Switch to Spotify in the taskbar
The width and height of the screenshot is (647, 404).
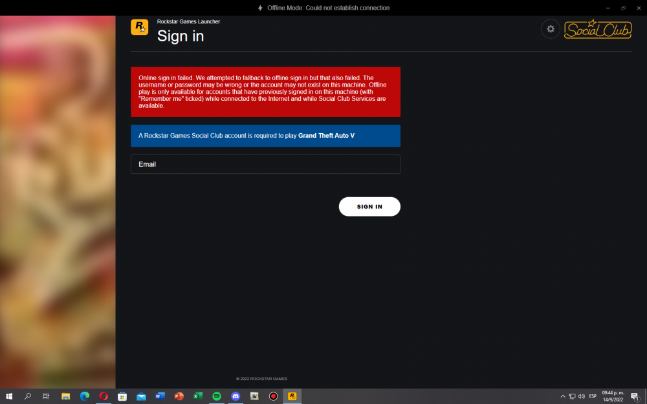pyautogui.click(x=217, y=396)
